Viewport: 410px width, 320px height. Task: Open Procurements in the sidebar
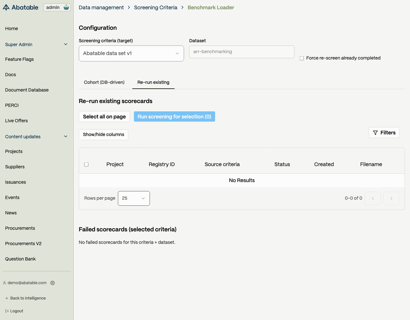20,228
